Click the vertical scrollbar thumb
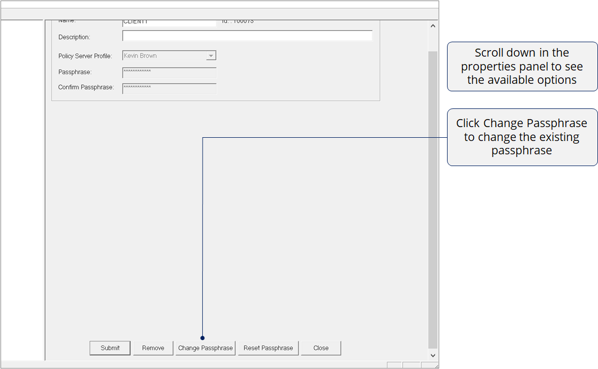This screenshot has height=369, width=598. point(433,198)
